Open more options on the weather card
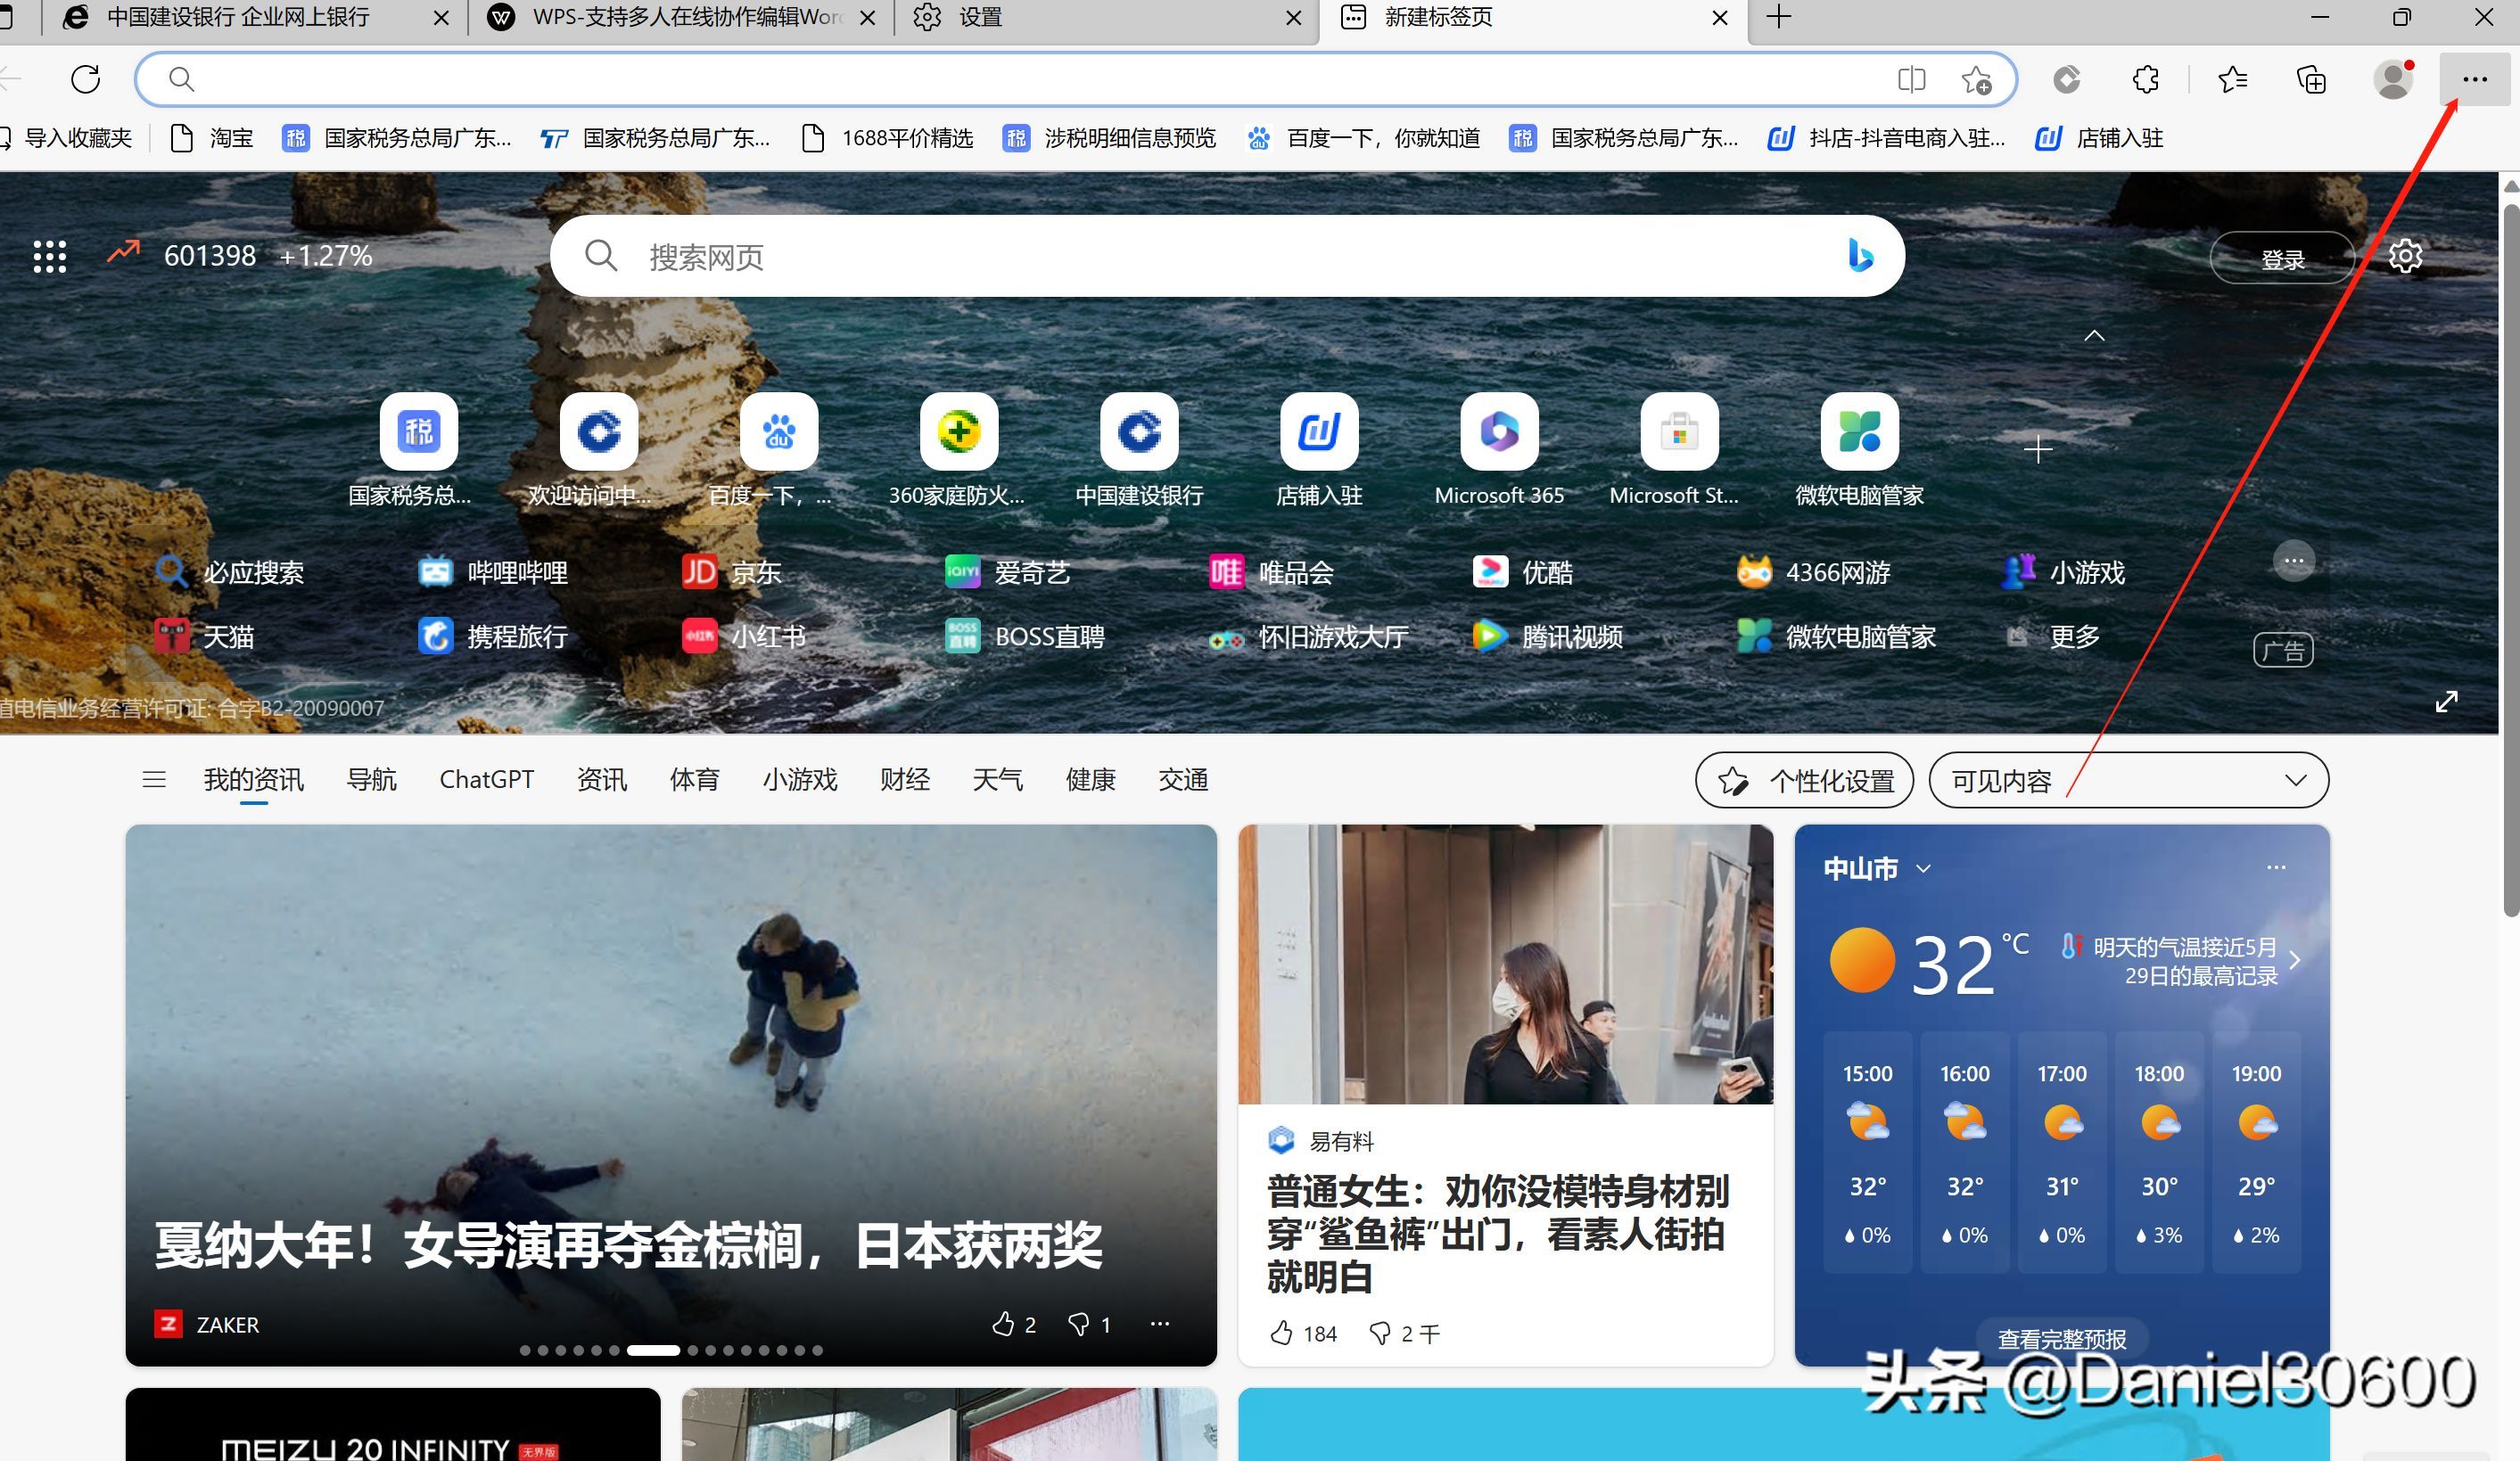2520x1461 pixels. click(2276, 867)
